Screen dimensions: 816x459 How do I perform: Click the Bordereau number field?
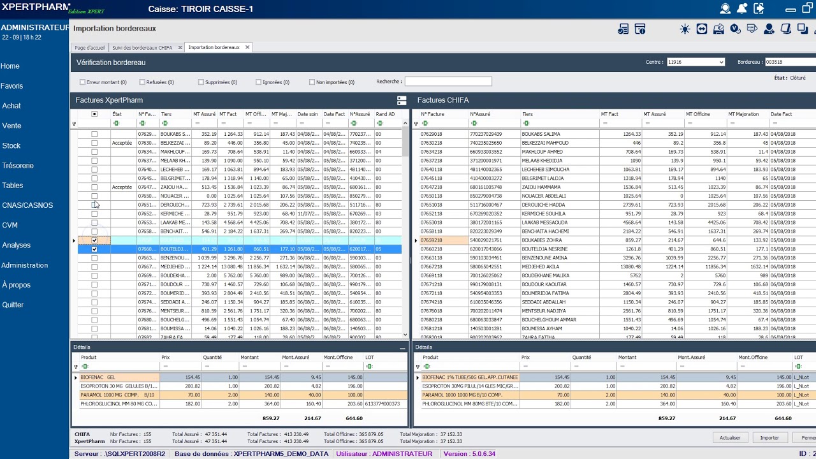point(790,62)
